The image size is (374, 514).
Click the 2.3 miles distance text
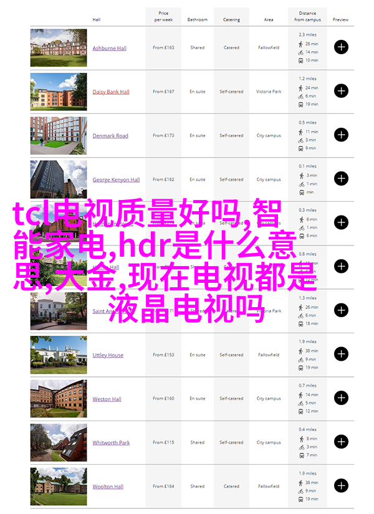[307, 34]
